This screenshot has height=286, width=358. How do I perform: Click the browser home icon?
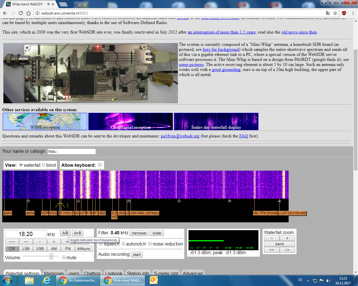[x=29, y=13]
